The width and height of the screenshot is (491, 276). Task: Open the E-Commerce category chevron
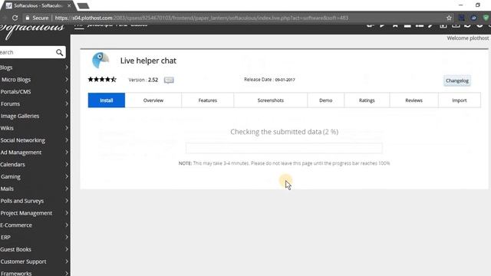[67, 225]
